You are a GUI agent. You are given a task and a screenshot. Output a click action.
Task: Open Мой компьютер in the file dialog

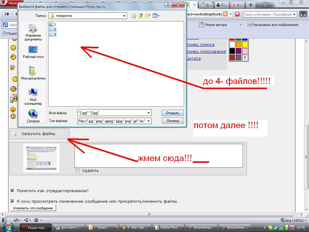click(x=33, y=97)
